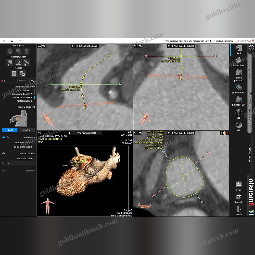The width and height of the screenshot is (255, 255).
Task: Switch to the Advanced tab
Action: pyautogui.click(x=23, y=81)
